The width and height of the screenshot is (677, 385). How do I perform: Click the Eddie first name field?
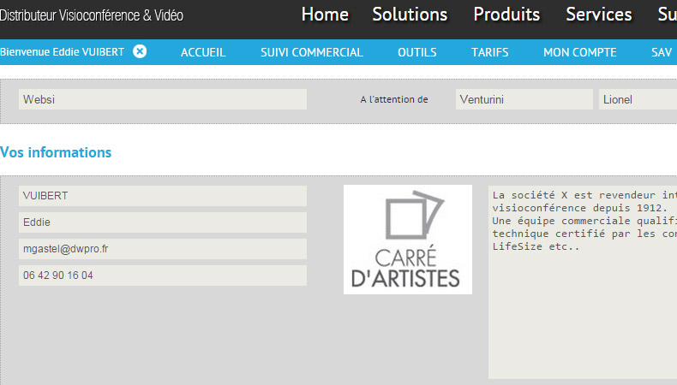[163, 222]
